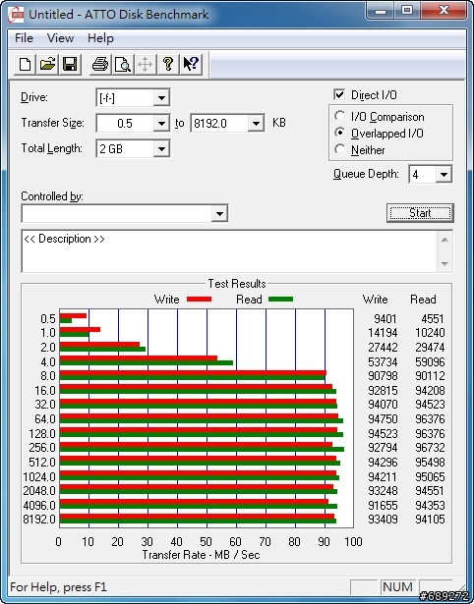474x604 pixels.
Task: Click the 4096.0 transfer size row label
Action: coord(39,506)
